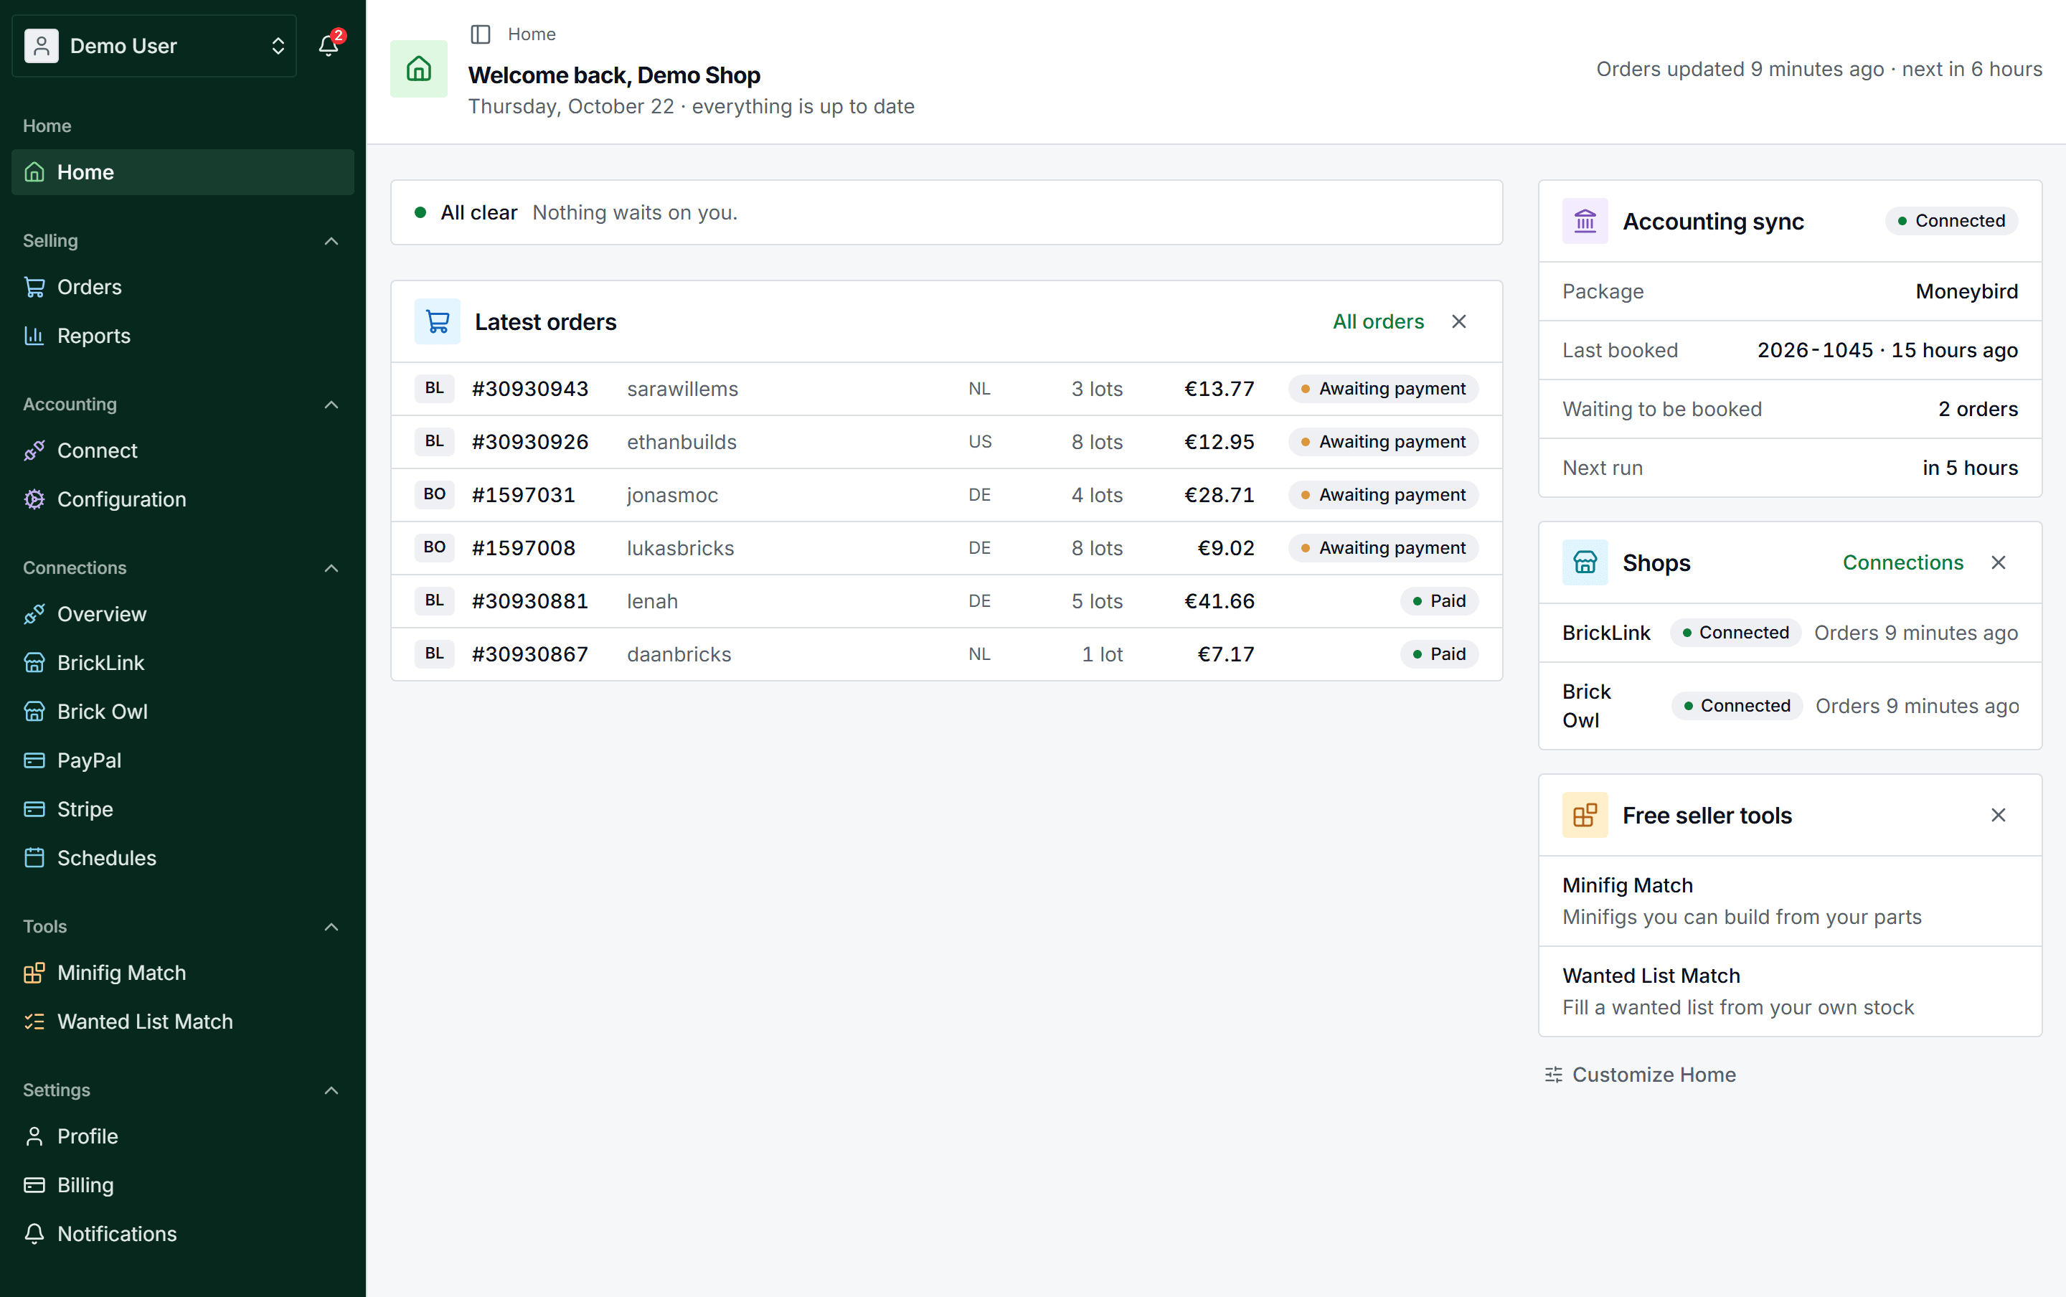
Task: Open Stripe connection page
Action: [183, 810]
